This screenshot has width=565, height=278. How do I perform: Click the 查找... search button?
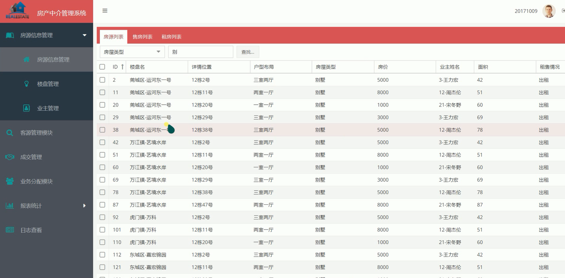pos(248,52)
